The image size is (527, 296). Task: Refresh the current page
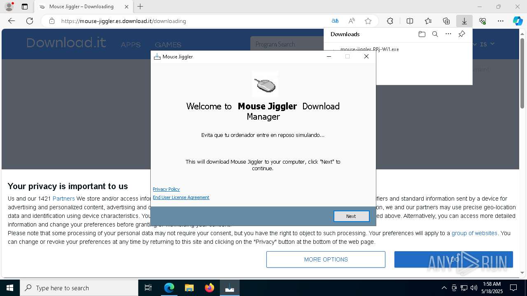tap(30, 21)
